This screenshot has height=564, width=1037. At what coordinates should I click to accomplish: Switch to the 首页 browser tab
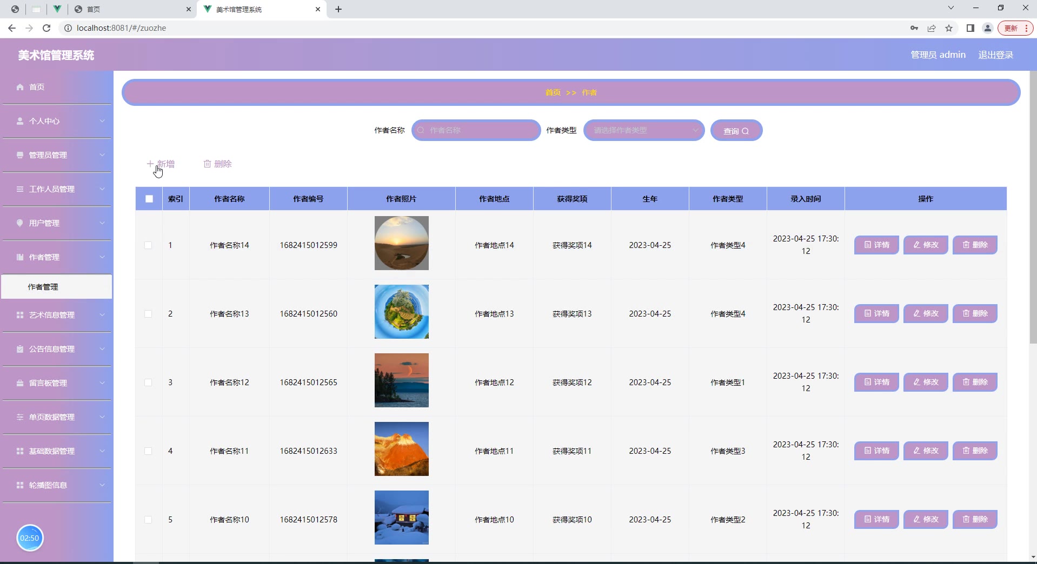130,9
